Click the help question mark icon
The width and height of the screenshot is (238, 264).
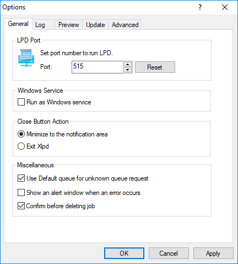click(200, 7)
